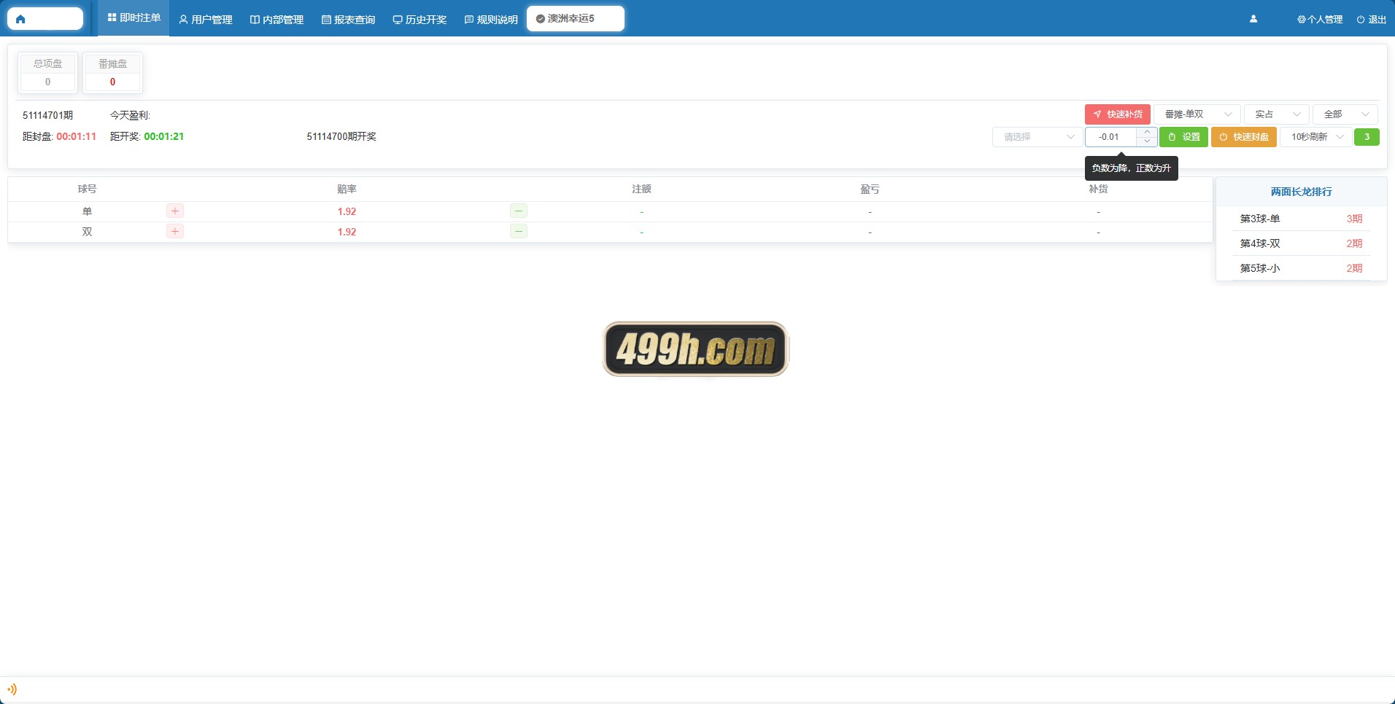
Task: Increase the odds adjustment with up arrow
Action: (x=1147, y=132)
